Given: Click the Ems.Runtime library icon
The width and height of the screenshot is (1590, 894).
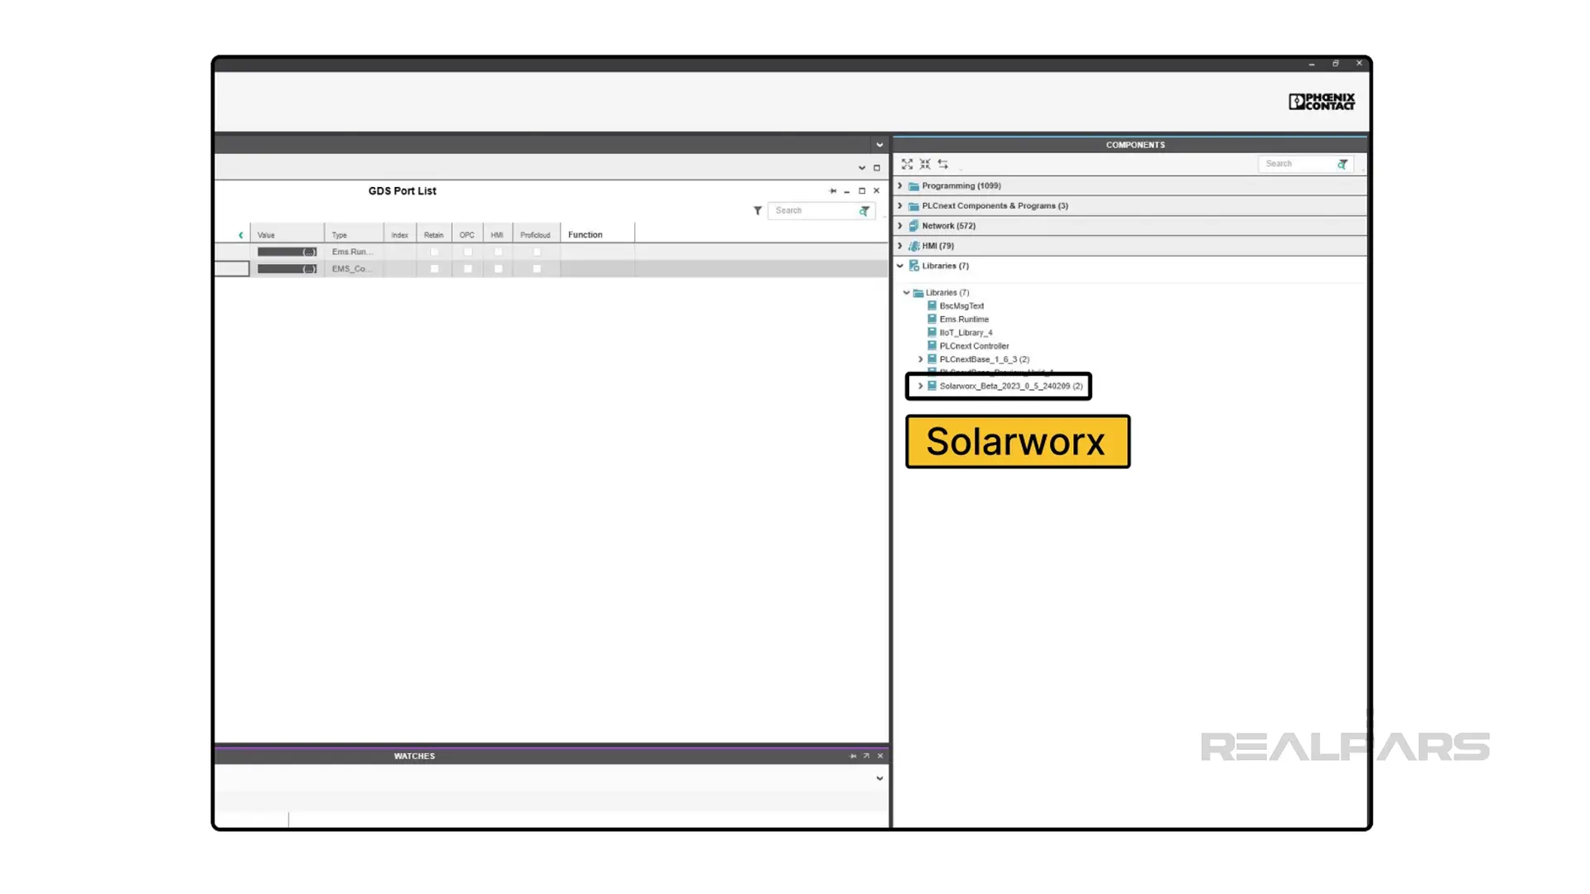Looking at the screenshot, I should click(x=932, y=319).
